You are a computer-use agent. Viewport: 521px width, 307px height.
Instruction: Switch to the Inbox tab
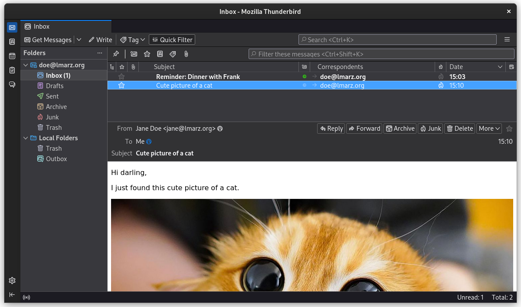(66, 26)
